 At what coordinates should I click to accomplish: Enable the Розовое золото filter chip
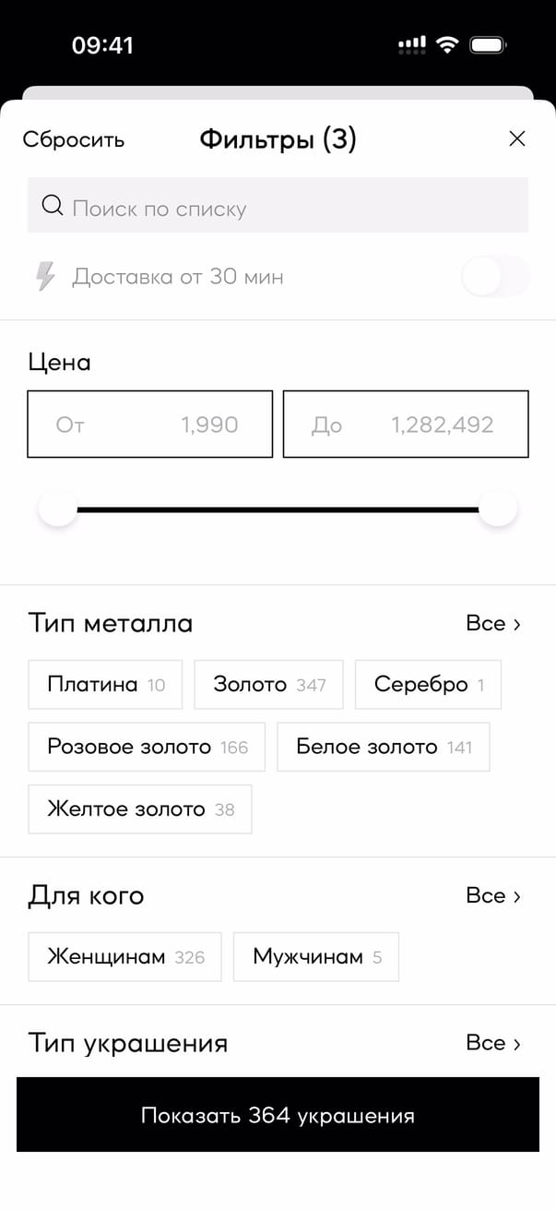(x=147, y=747)
